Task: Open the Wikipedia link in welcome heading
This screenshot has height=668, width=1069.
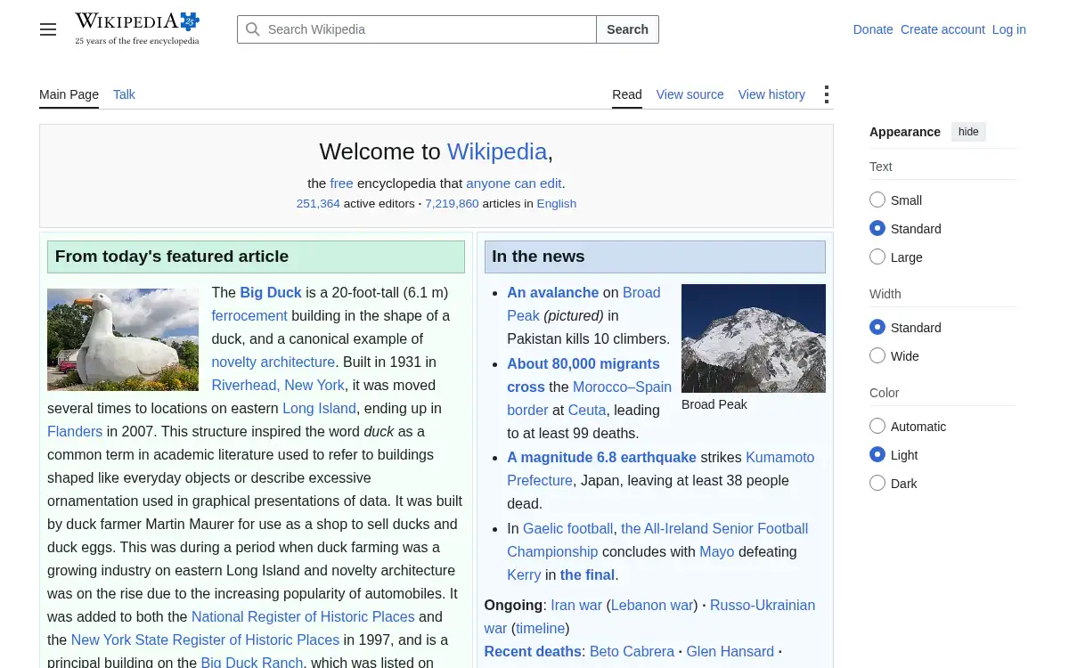Action: pos(497,151)
